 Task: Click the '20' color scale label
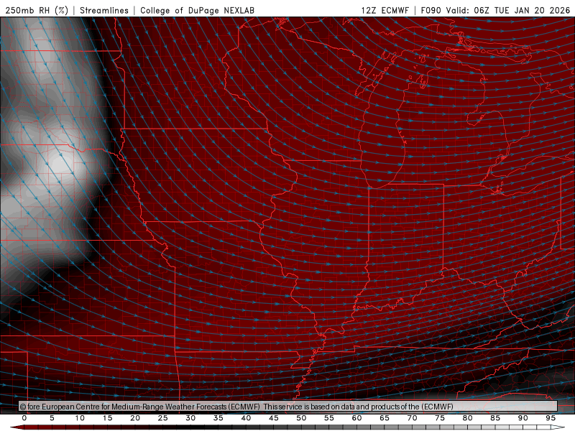click(135, 418)
